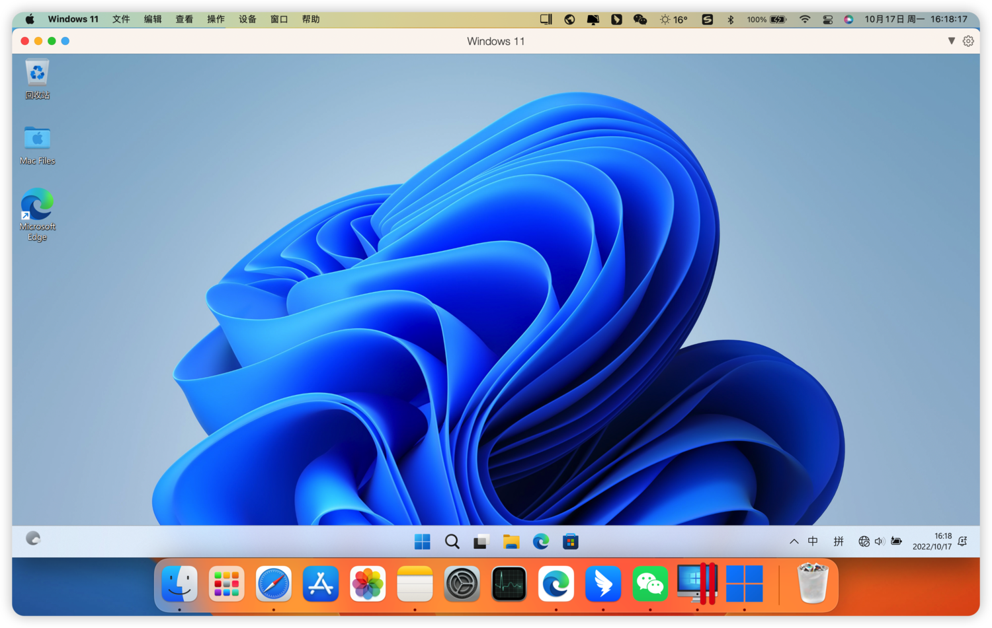Select the Recycle Bin desktop icon
Image resolution: width=992 pixels, height=628 pixels.
coord(37,79)
